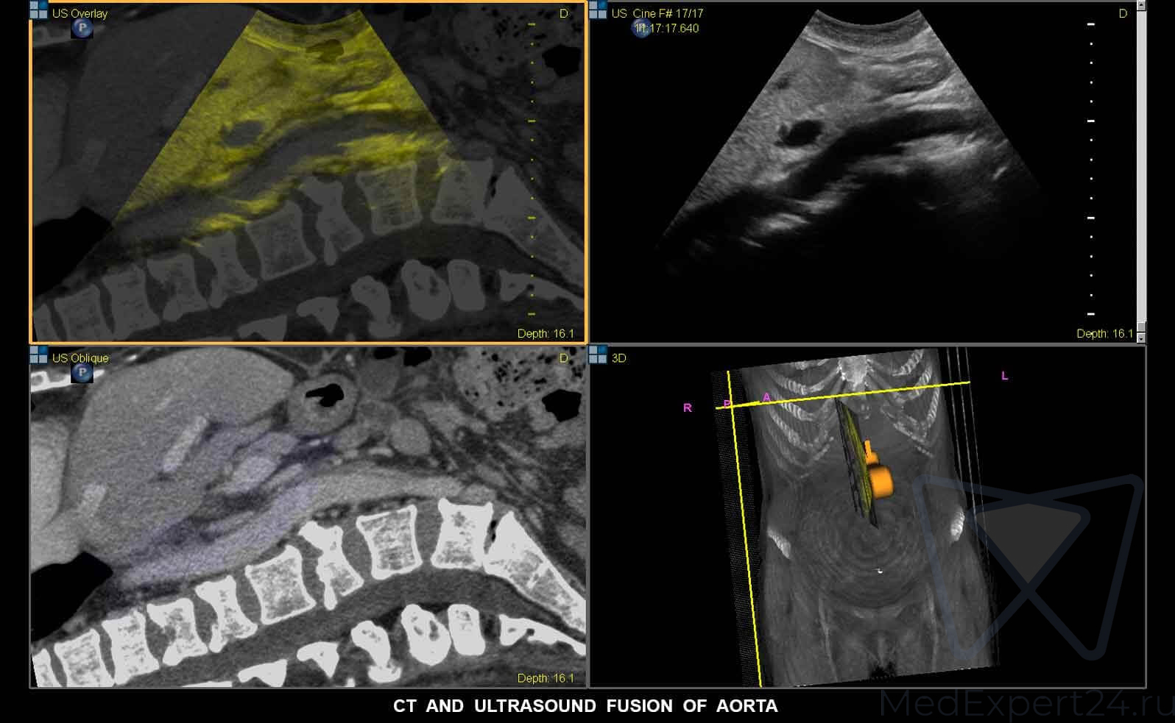Click the layout grid icon in US Oblique pane
The image size is (1175, 723).
click(38, 356)
